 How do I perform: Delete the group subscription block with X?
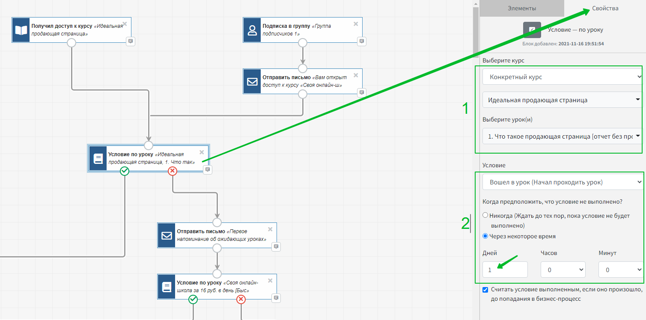(x=356, y=24)
